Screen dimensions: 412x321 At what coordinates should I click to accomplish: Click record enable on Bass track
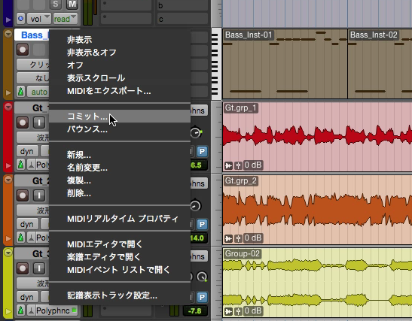tap(23, 50)
